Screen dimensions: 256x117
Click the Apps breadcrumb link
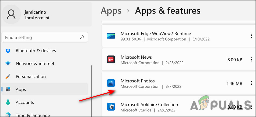111,11
